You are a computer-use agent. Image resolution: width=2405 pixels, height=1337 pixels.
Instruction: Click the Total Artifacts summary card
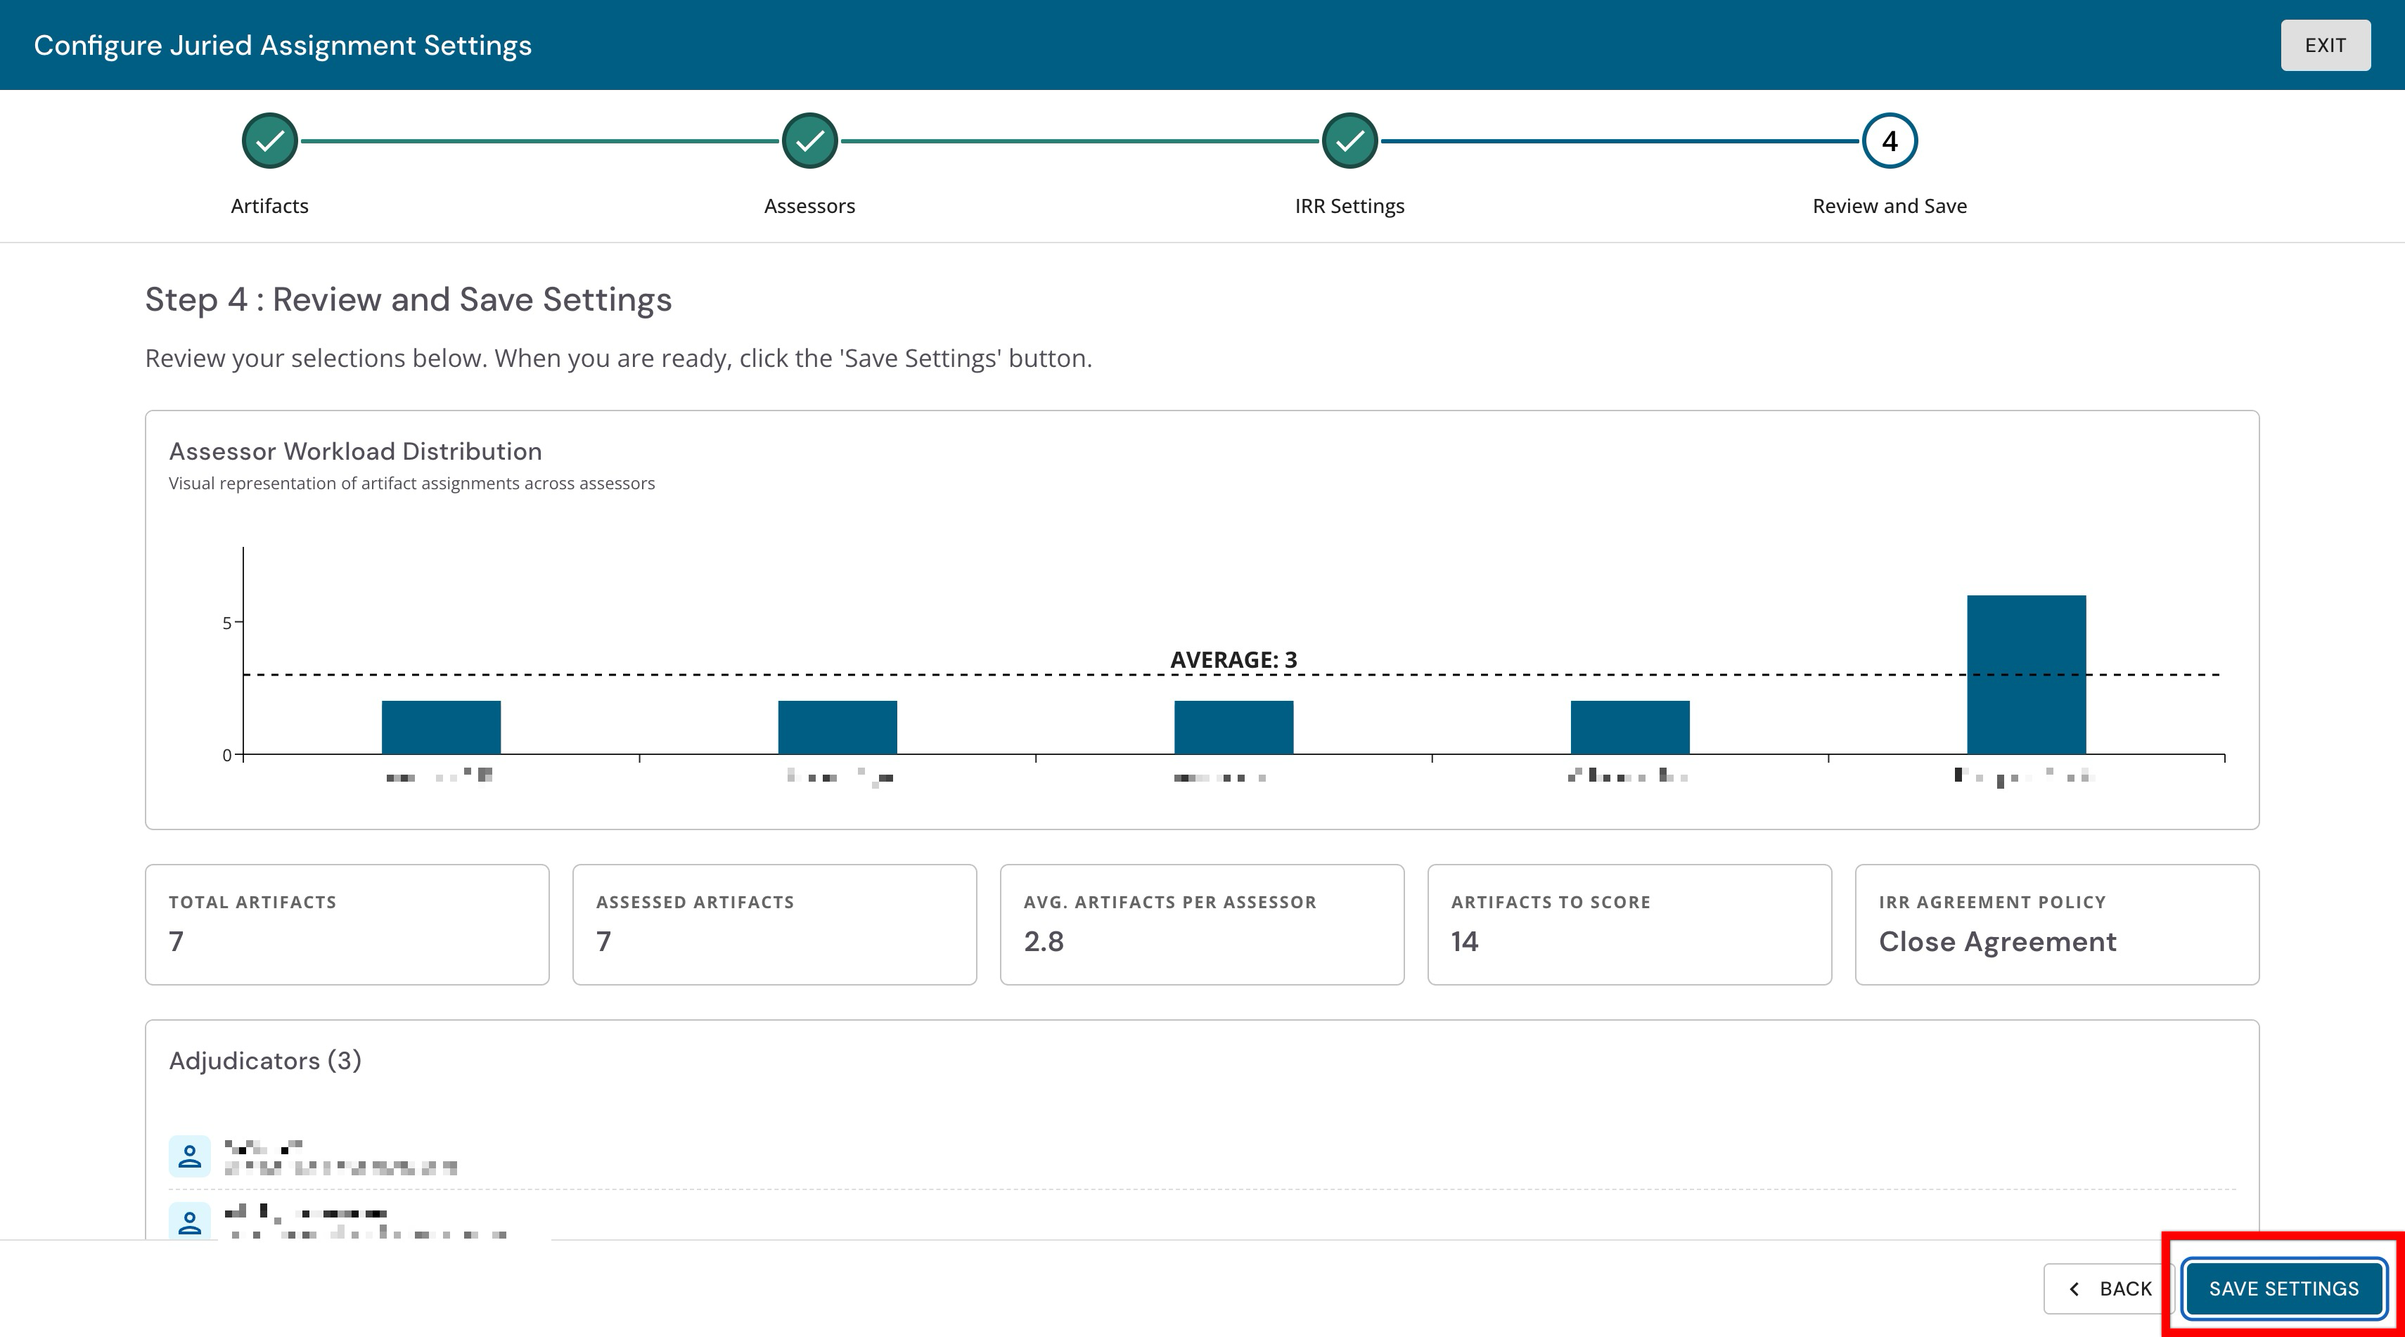click(347, 924)
